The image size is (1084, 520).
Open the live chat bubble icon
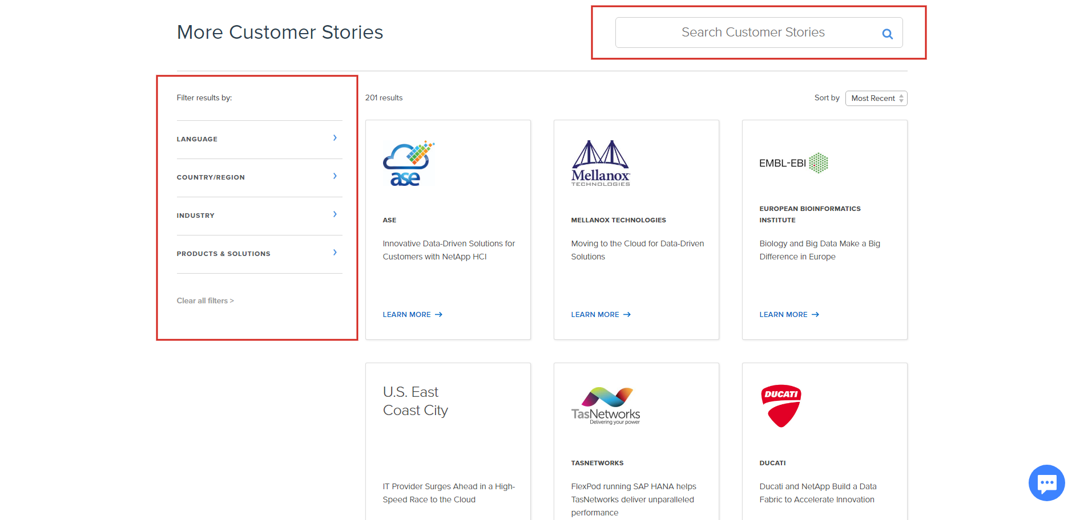pos(1046,482)
